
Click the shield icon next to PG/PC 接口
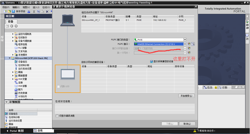(x=189, y=44)
